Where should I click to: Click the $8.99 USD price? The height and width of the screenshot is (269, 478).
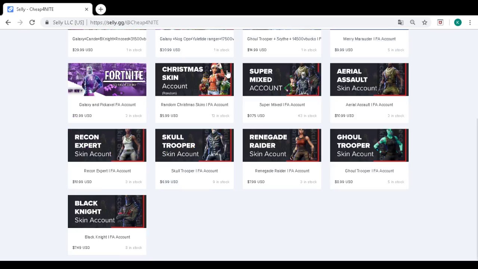coord(344,182)
